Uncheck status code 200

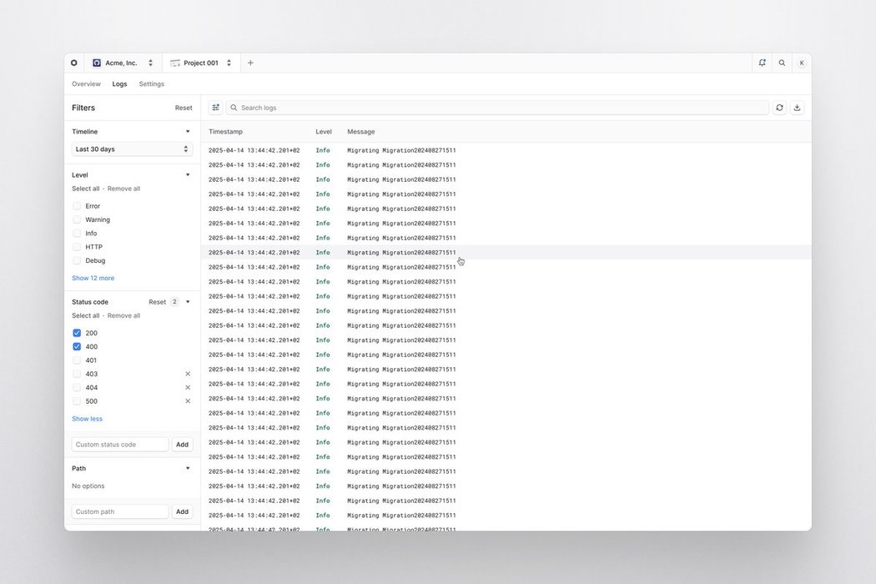point(77,333)
